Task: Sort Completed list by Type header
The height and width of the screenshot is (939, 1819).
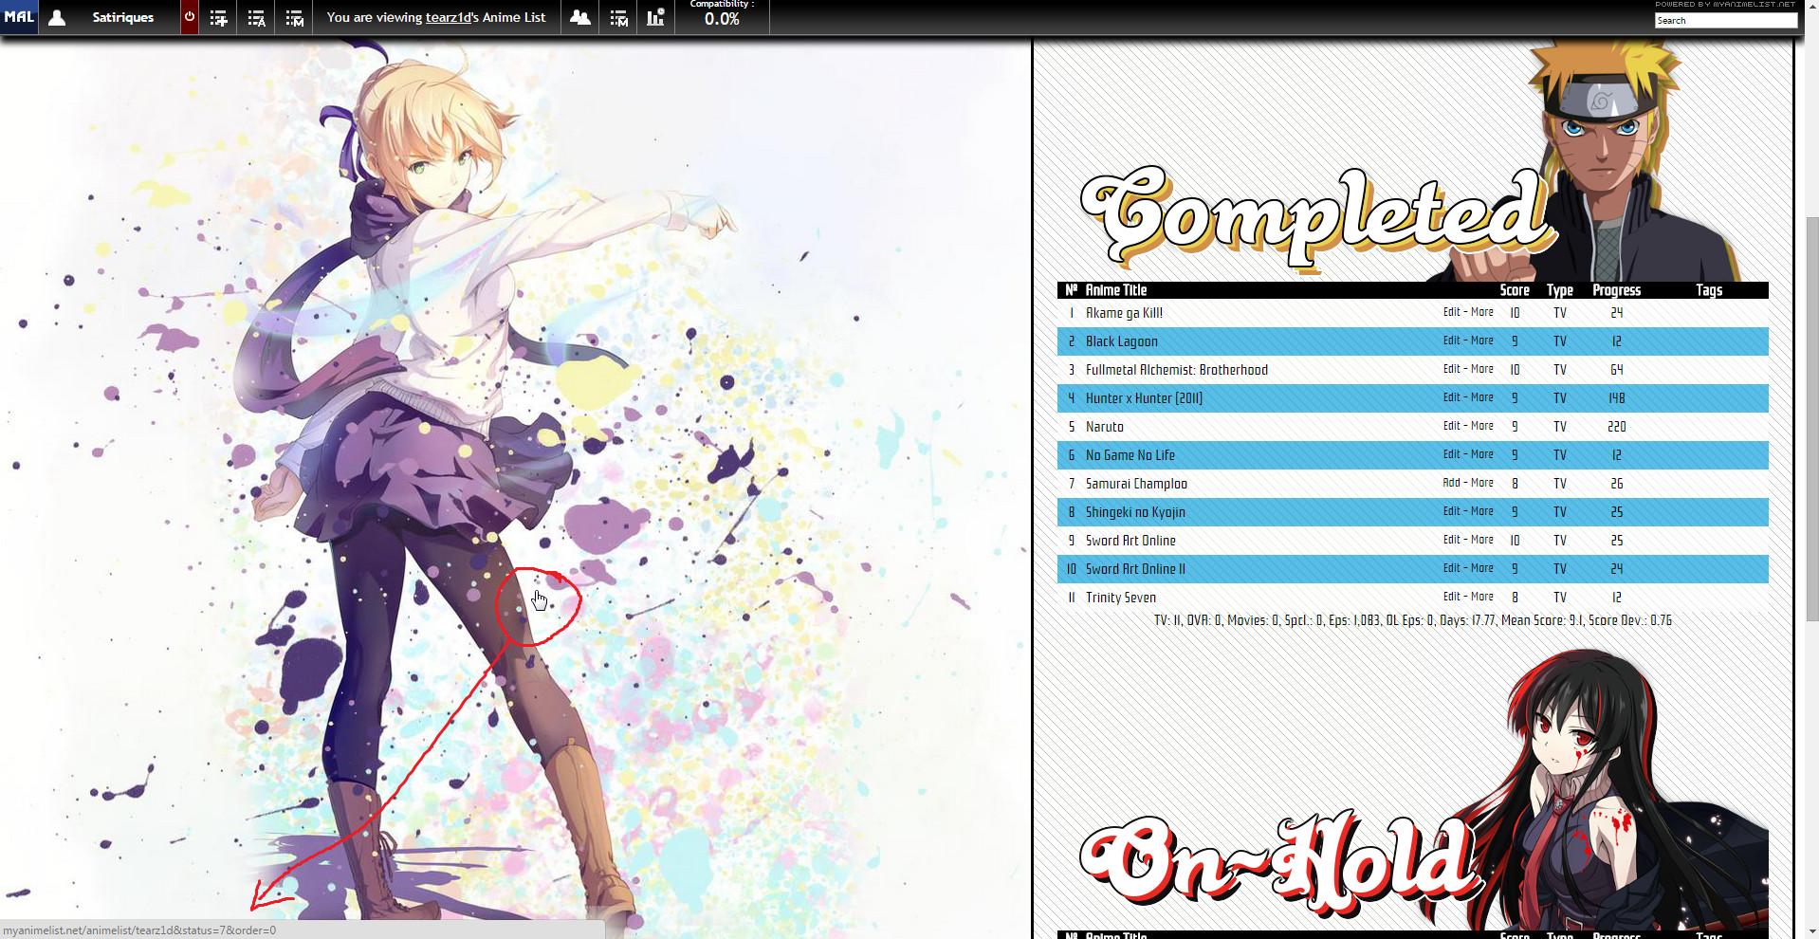Action: click(x=1560, y=290)
